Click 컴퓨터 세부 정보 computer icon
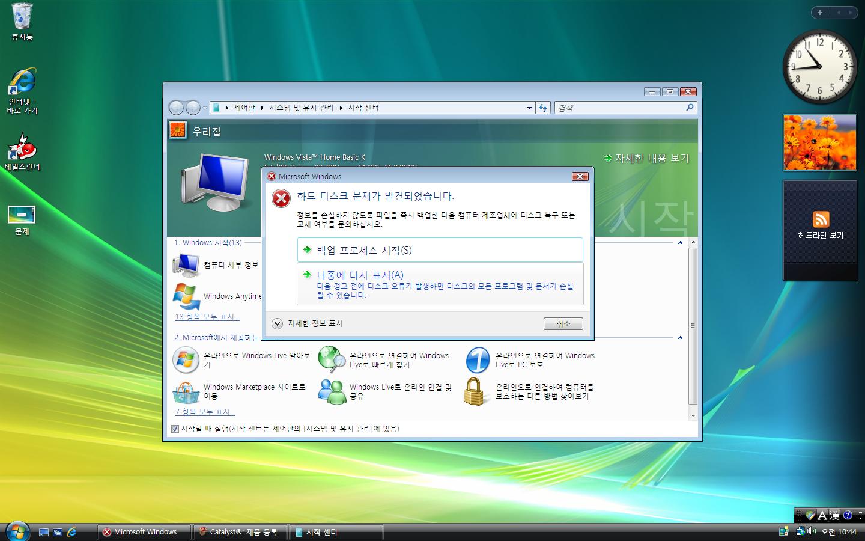865x541 pixels. [x=186, y=264]
